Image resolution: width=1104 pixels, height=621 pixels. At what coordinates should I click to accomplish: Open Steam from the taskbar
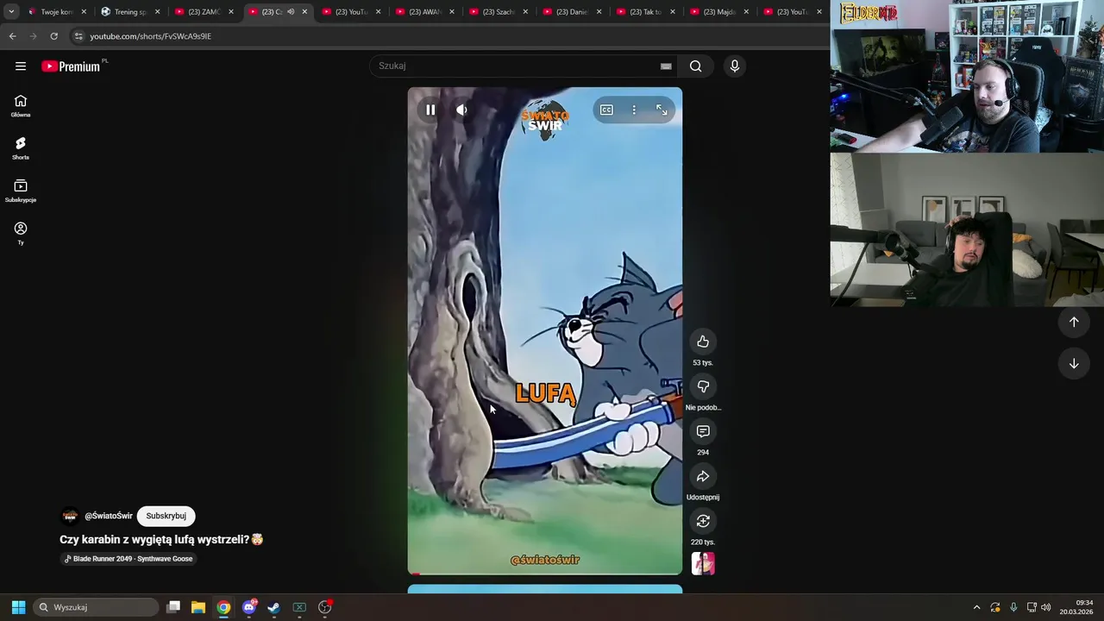coord(273,607)
